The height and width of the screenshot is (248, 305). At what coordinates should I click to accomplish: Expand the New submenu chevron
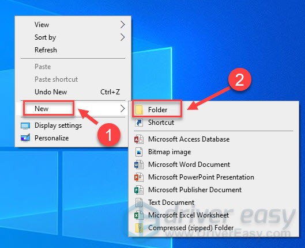tap(122, 109)
